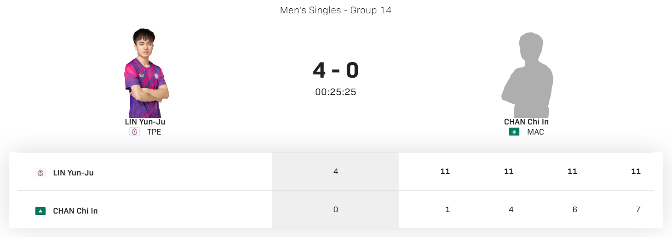Open LIN Yun-Ju's player photo
The image size is (672, 237).
(x=145, y=73)
